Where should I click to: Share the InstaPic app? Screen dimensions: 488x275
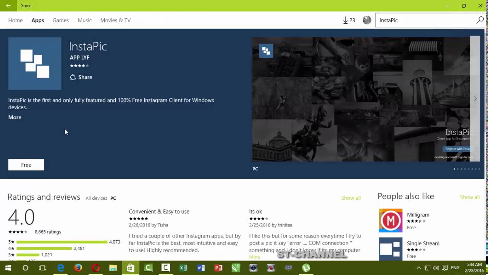pos(81,77)
